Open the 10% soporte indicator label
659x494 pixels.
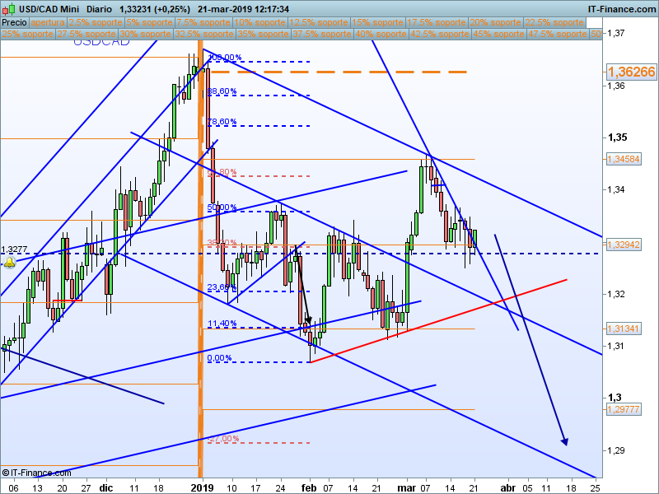point(260,22)
